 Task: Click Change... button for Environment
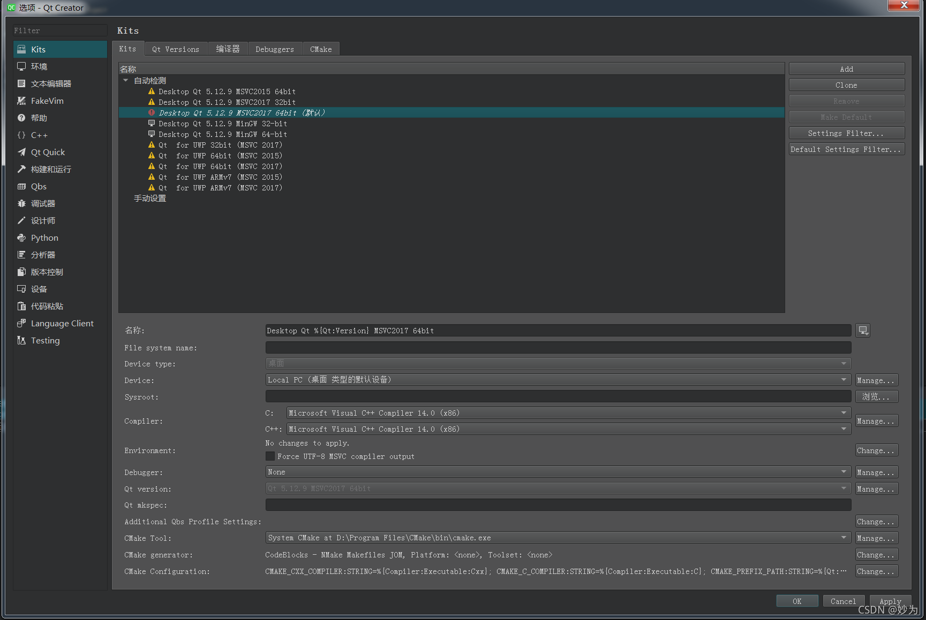pyautogui.click(x=877, y=450)
